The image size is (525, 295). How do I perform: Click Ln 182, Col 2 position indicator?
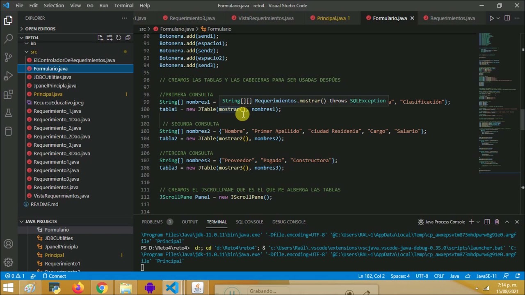pos(371,276)
